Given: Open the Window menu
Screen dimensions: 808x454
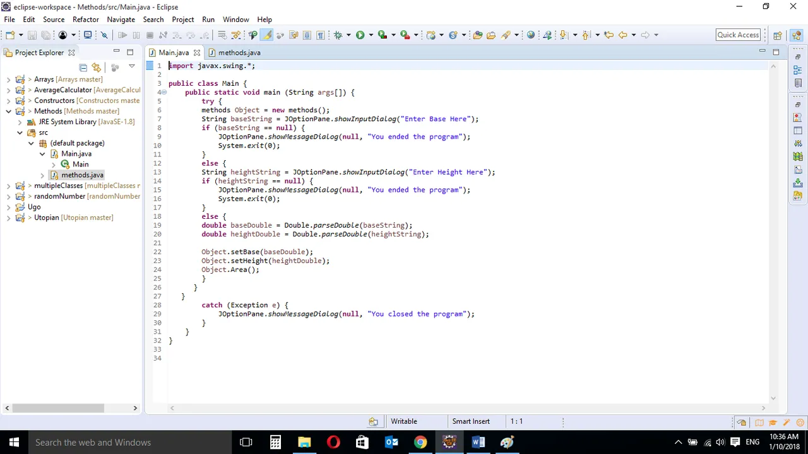Looking at the screenshot, I should 236,20.
